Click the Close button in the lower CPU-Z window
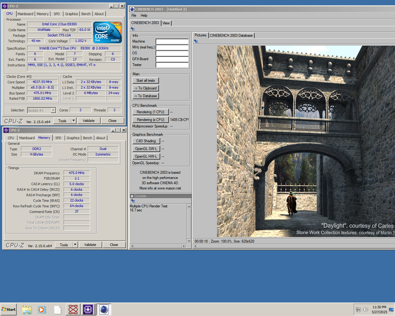The width and height of the screenshot is (395, 316). (114, 245)
